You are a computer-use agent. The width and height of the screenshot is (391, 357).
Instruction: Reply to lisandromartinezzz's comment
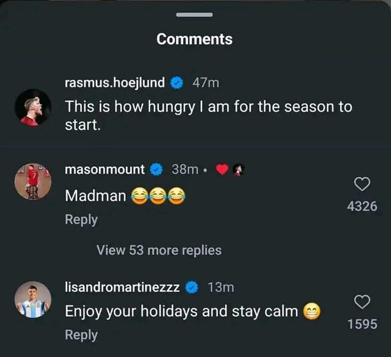coord(81,335)
